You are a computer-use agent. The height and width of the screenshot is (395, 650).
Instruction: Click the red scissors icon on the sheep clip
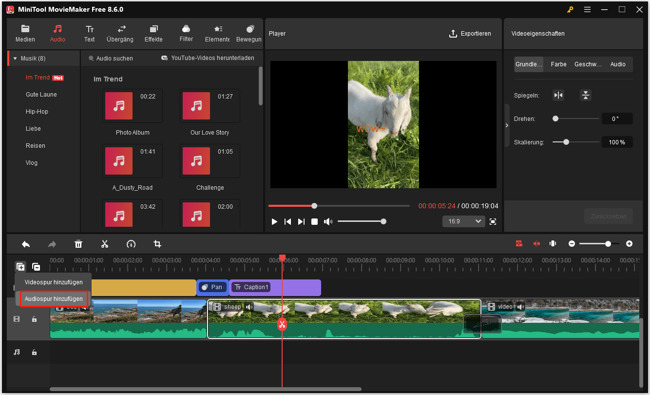pos(282,324)
